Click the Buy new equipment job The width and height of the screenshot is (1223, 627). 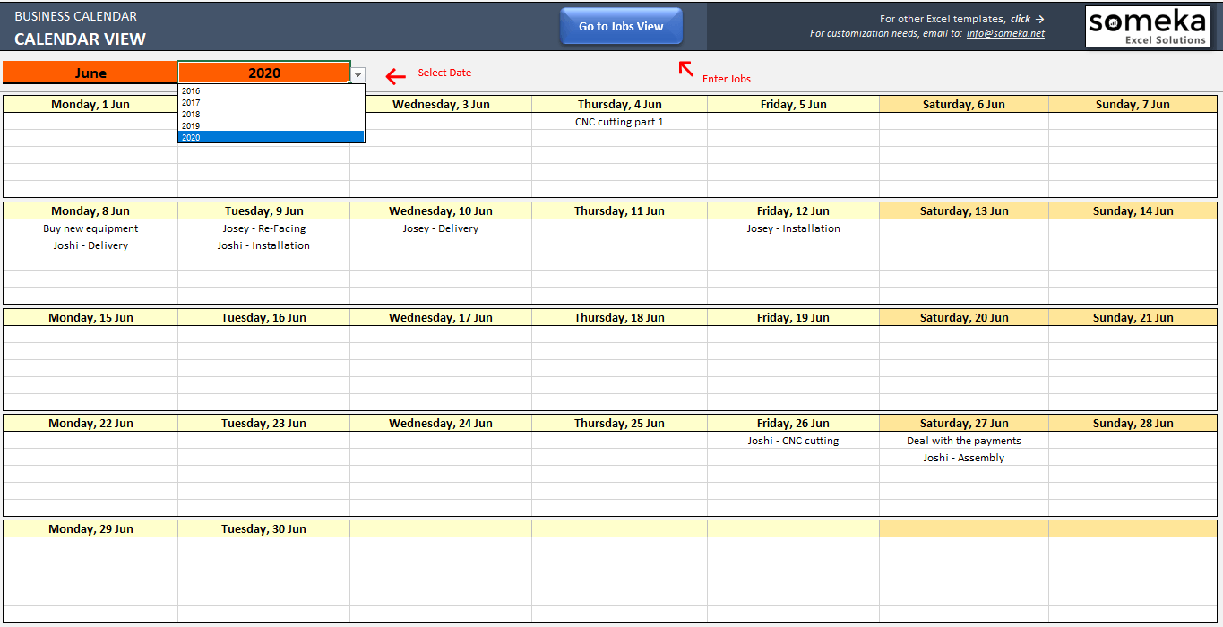(90, 228)
